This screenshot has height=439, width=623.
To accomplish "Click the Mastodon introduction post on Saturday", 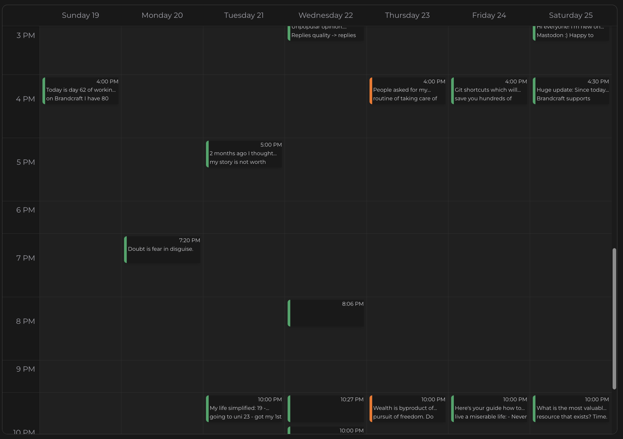I will 570,33.
